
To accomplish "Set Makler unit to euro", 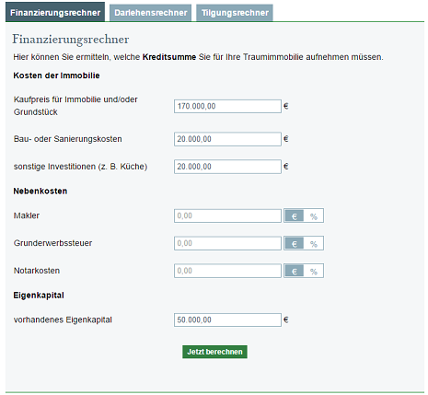I will (295, 215).
